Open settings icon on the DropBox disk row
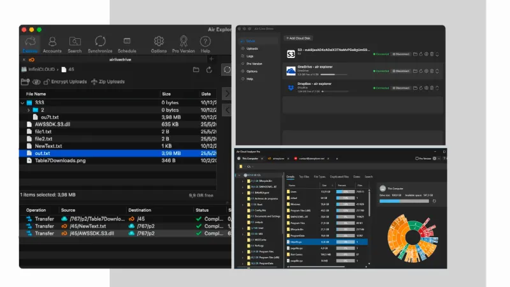Image resolution: width=510 pixels, height=287 pixels. (426, 88)
